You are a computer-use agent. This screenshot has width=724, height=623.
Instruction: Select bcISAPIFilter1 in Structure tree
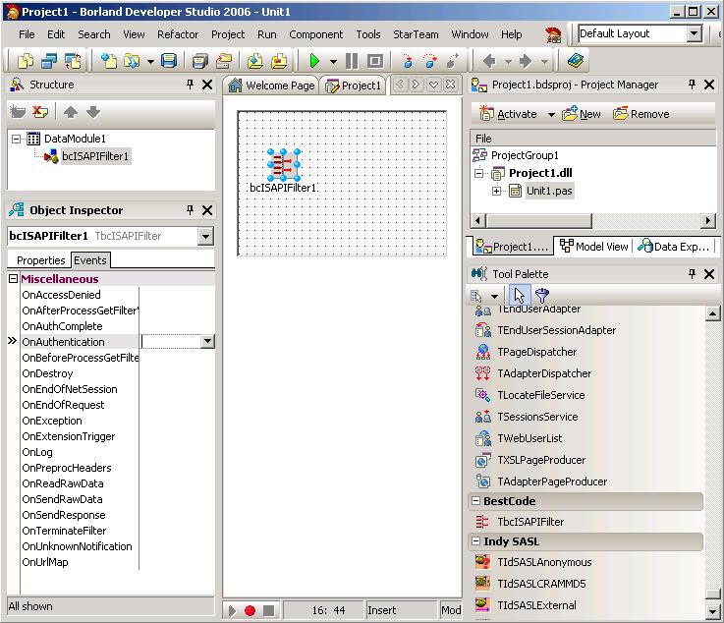(x=95, y=156)
